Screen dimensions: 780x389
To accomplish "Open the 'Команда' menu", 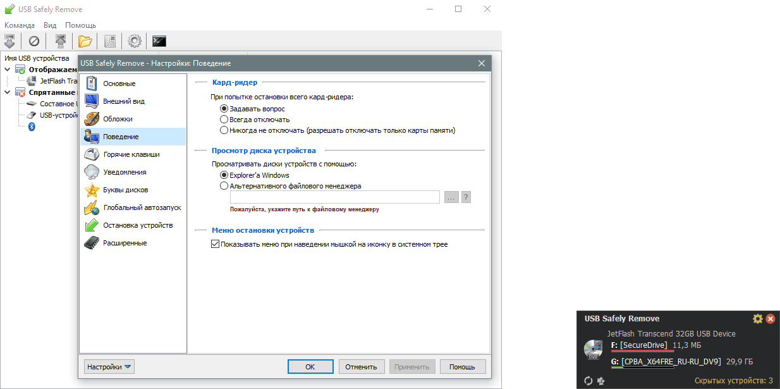I will tap(20, 25).
